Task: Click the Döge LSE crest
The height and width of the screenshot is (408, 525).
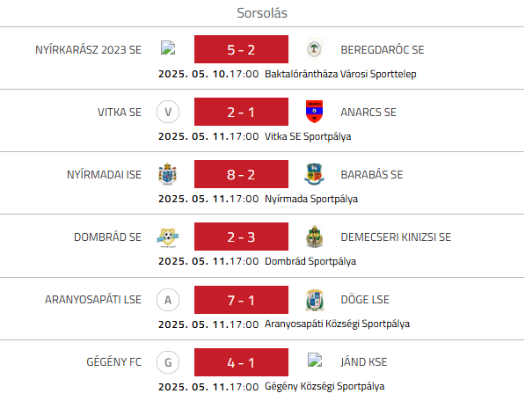Action: 315,300
